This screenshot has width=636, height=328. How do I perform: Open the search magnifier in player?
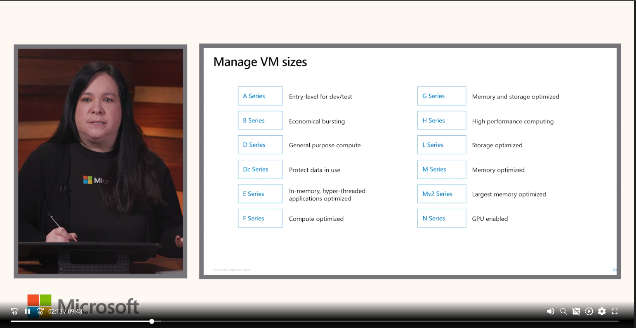coord(563,311)
